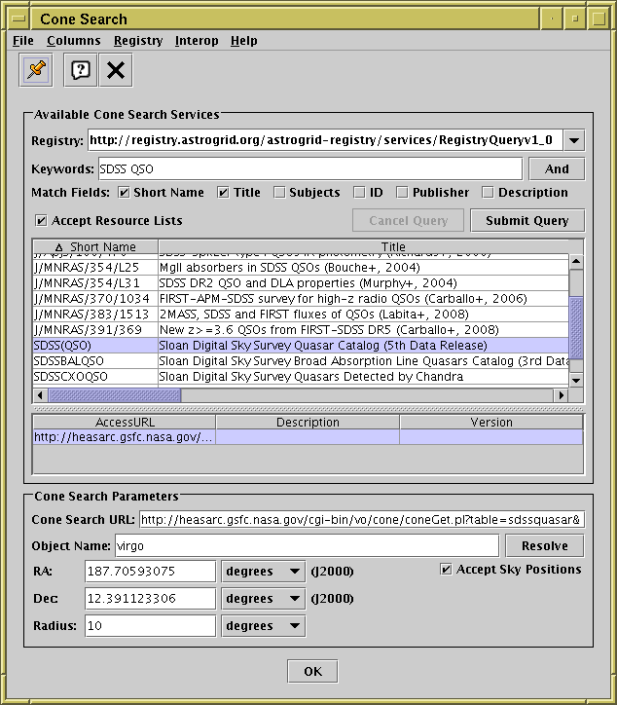The image size is (617, 705).
Task: Click the services table scroll down arrow
Action: click(576, 381)
